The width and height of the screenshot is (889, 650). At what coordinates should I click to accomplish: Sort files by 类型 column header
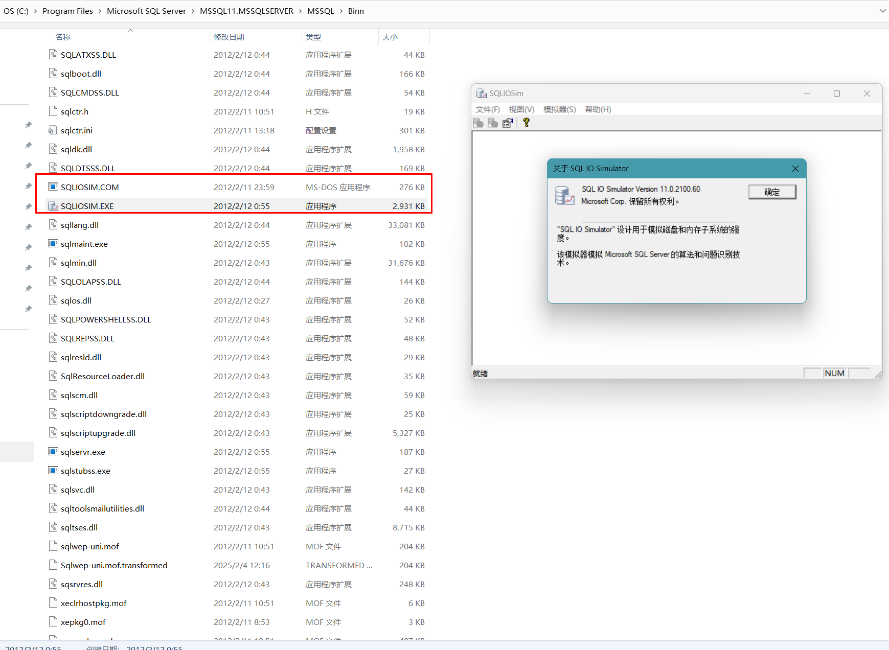(x=340, y=37)
